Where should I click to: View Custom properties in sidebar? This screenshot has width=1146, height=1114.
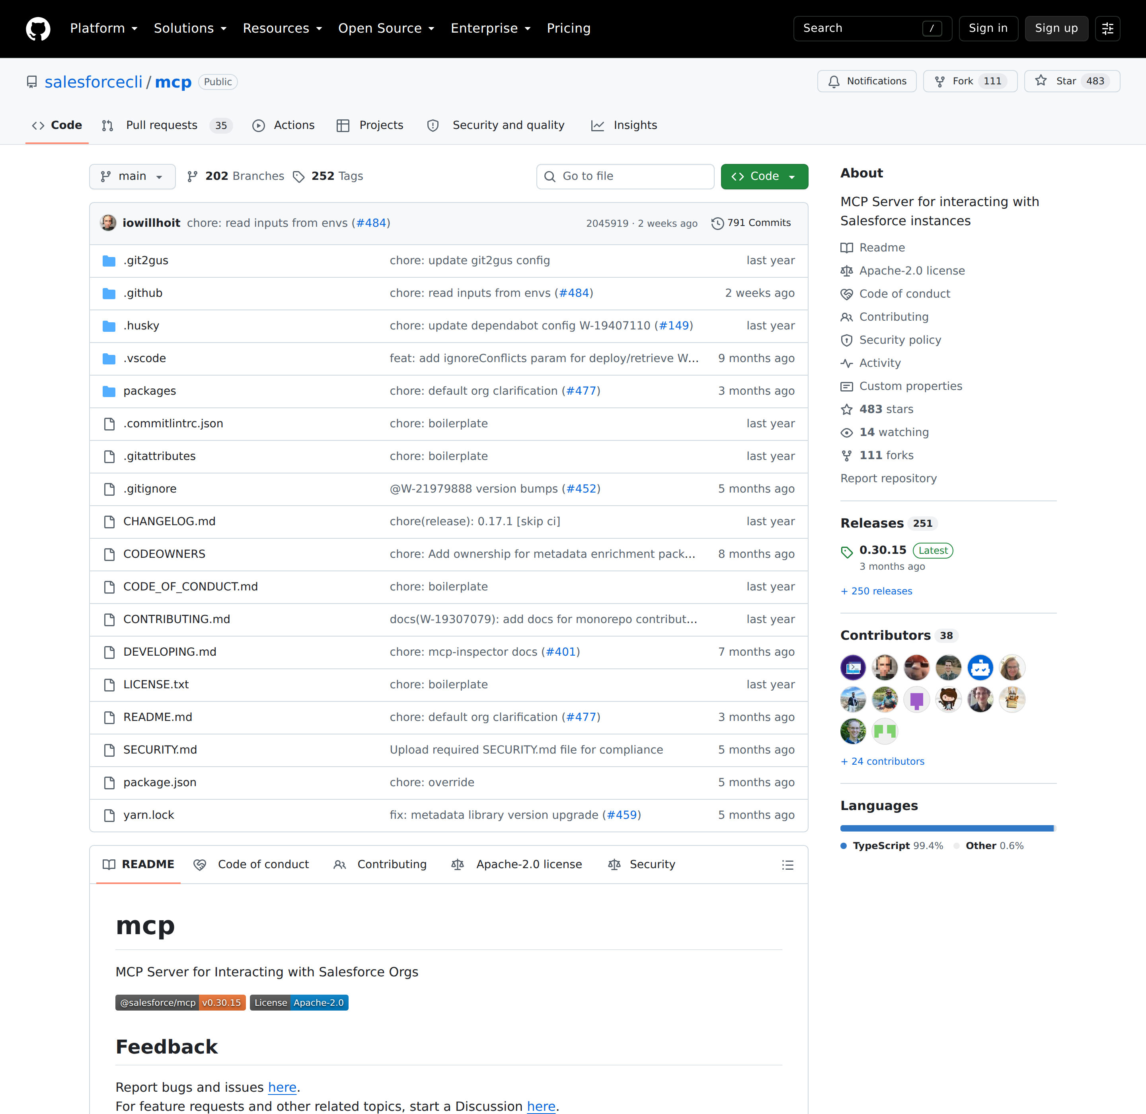[x=910, y=386]
